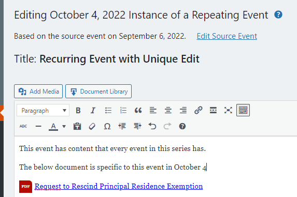Open the Edit Source Event link
Viewport: 297px width, 197px height.
[x=227, y=36]
